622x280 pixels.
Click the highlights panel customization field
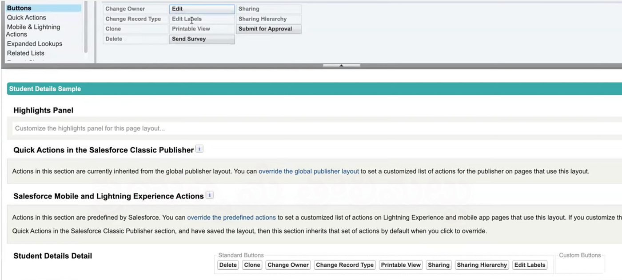(x=311, y=128)
